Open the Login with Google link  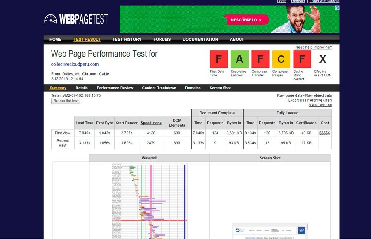[324, 1]
